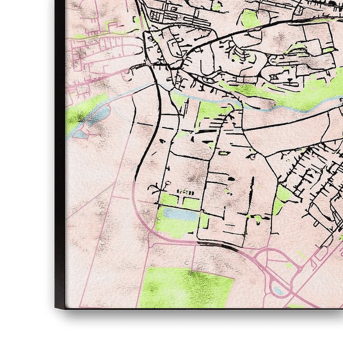The image size is (343, 343).
Task: Click the small blue pond inside the interchange
Action: (x=279, y=291)
